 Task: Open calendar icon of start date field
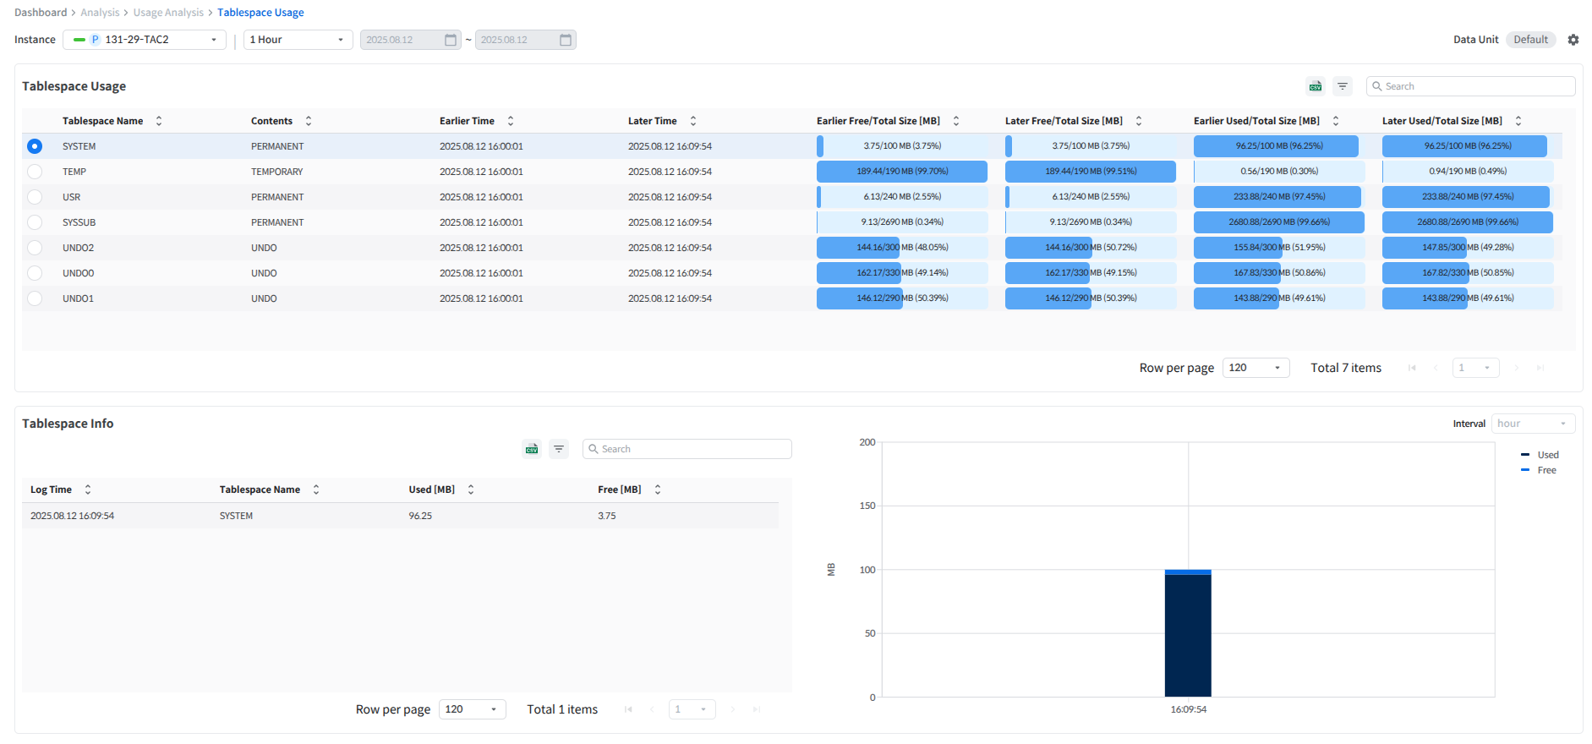pyautogui.click(x=451, y=40)
